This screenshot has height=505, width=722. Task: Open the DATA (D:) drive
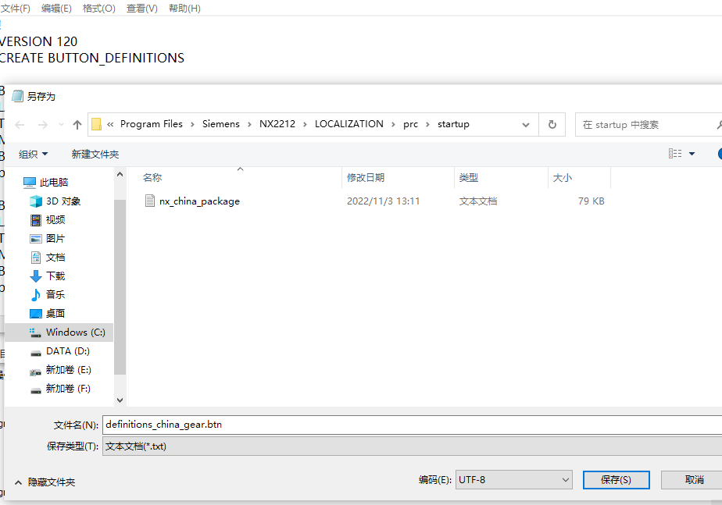(x=67, y=351)
